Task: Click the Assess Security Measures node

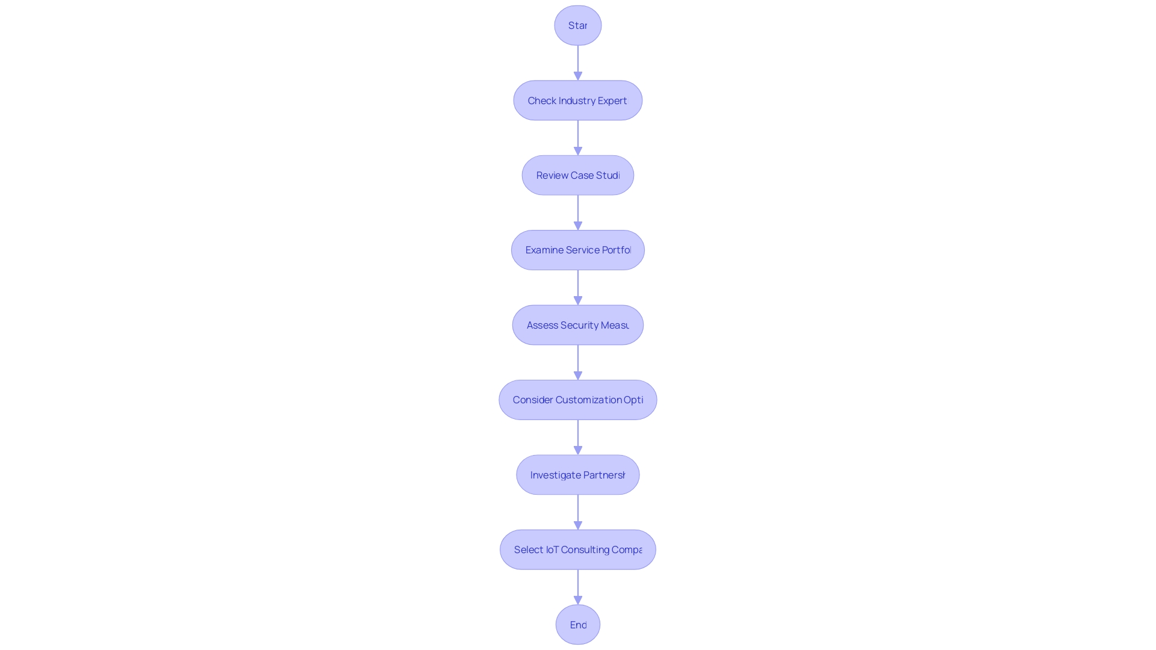Action: pyautogui.click(x=578, y=324)
